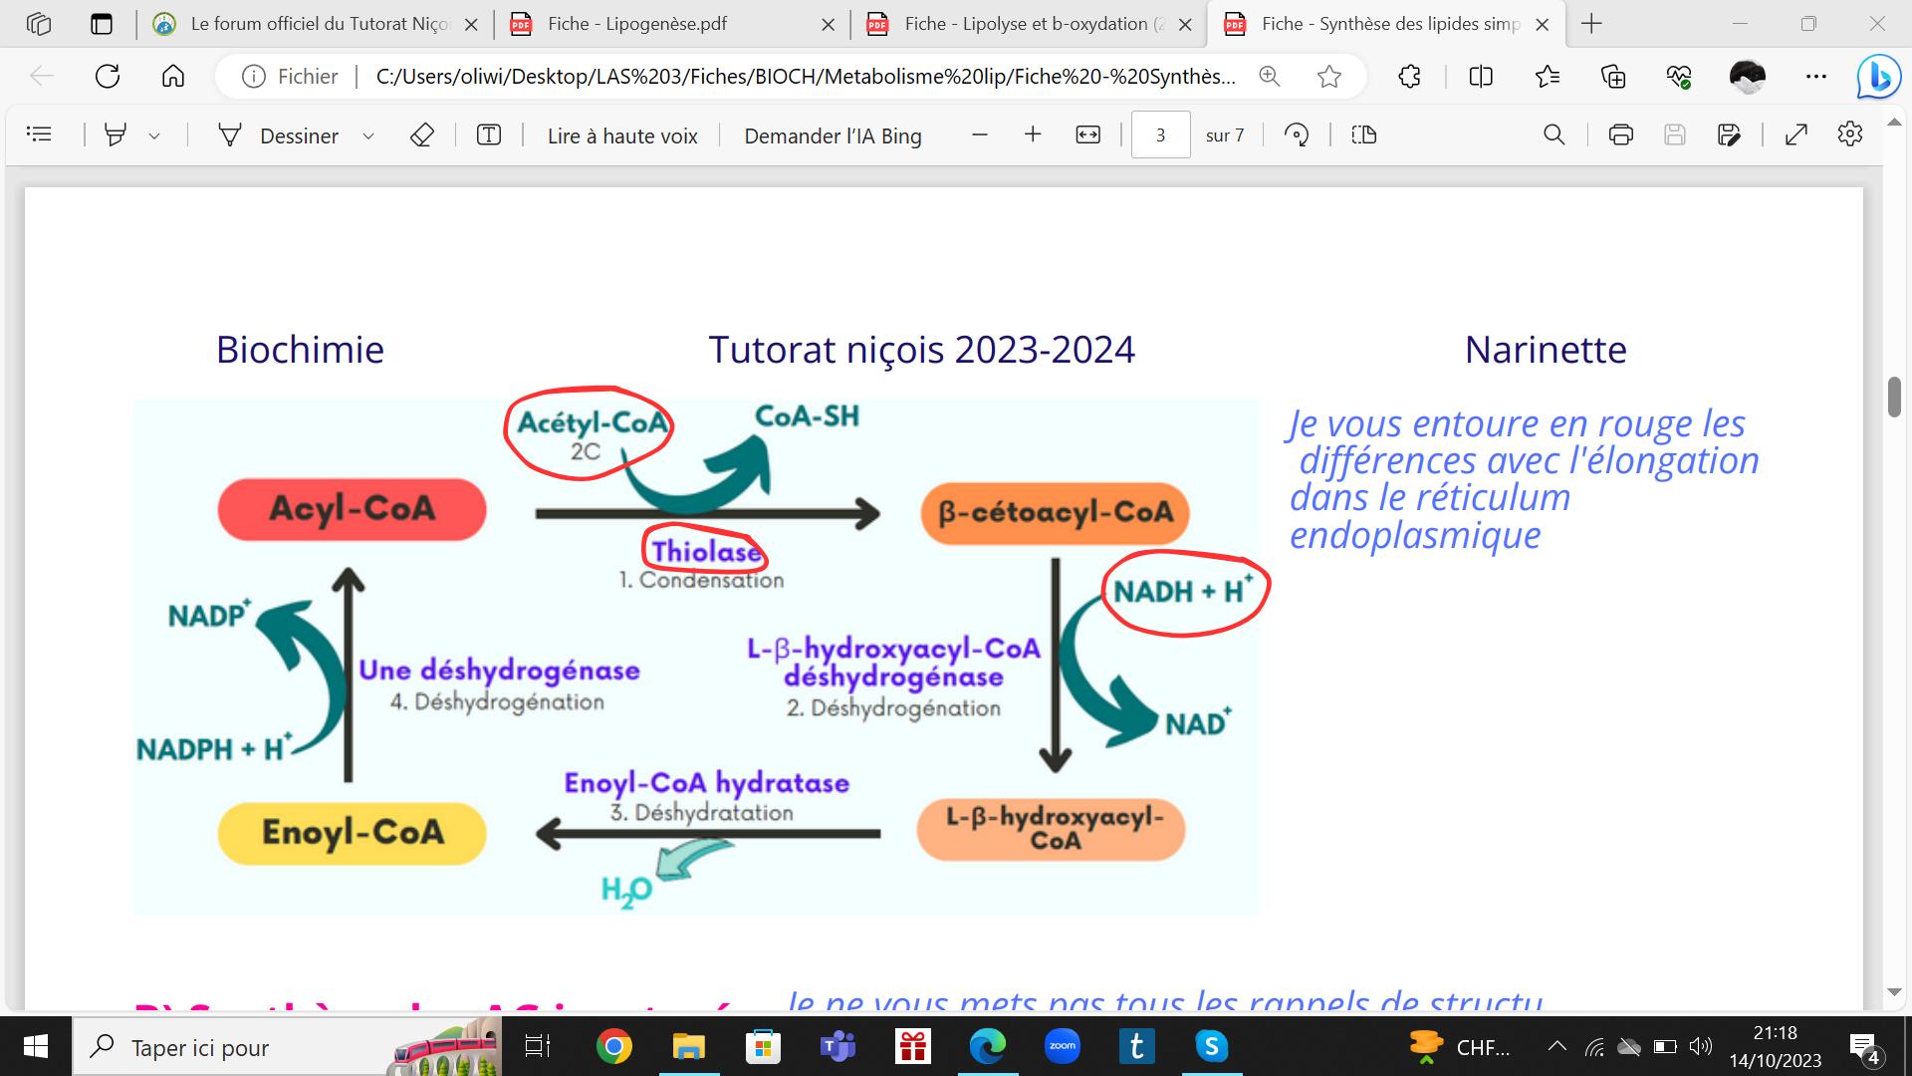The height and width of the screenshot is (1076, 1912).
Task: Click the Print PDF icon
Action: (1620, 134)
